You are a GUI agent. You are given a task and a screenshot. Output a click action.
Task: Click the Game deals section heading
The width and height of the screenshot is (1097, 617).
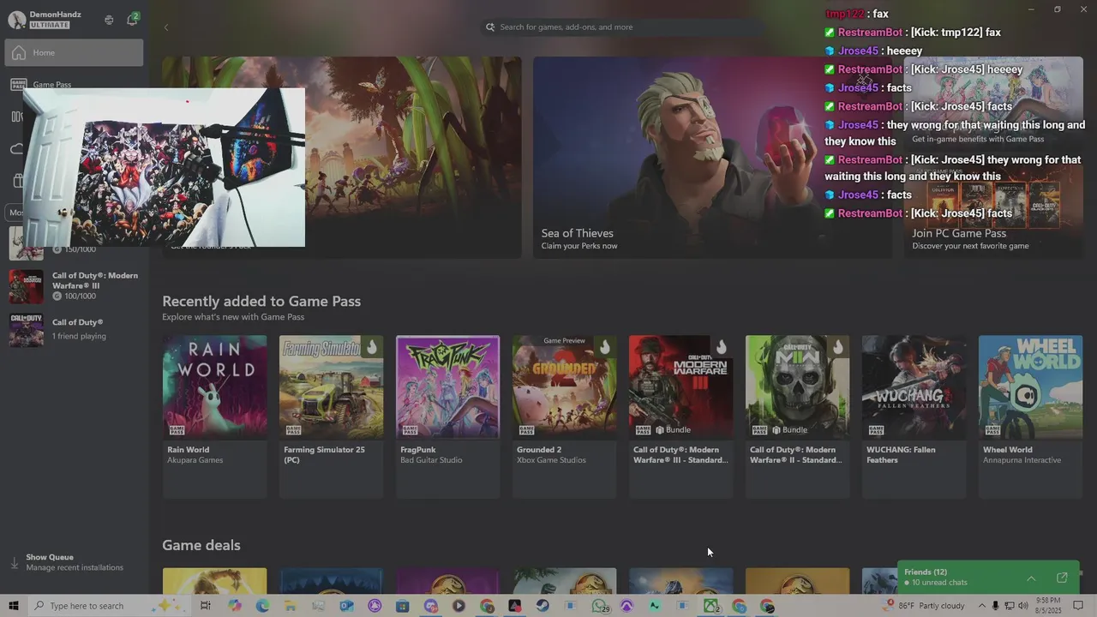coord(201,545)
